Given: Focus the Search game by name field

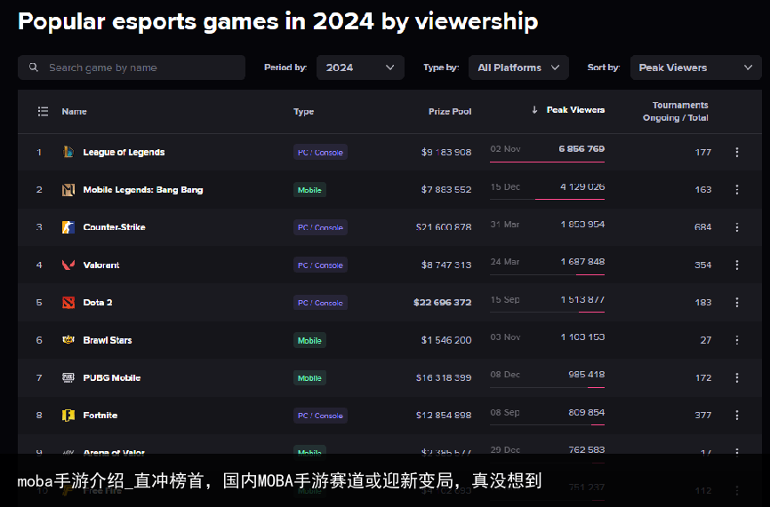Looking at the screenshot, I should pos(132,67).
